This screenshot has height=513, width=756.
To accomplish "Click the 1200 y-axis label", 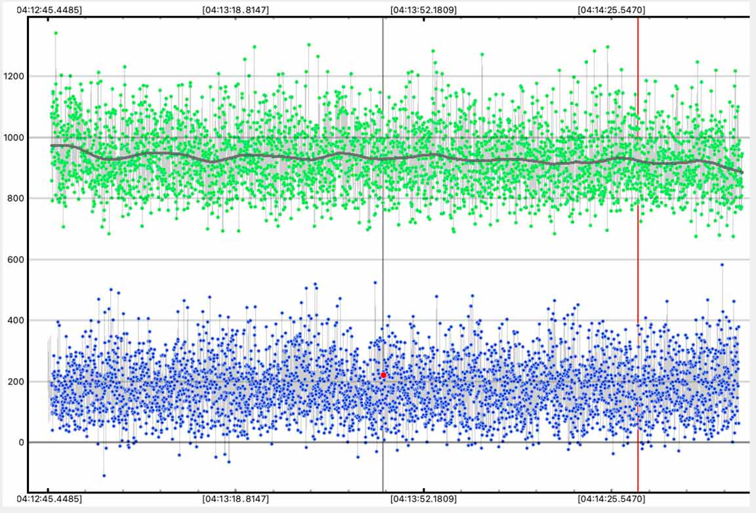I will coord(14,76).
